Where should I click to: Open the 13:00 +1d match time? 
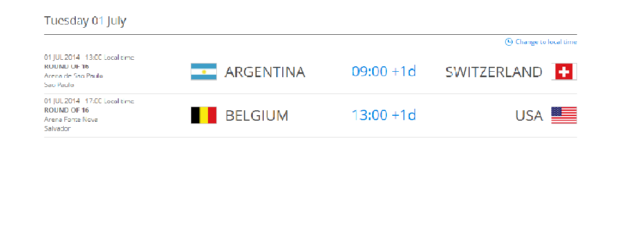[384, 115]
